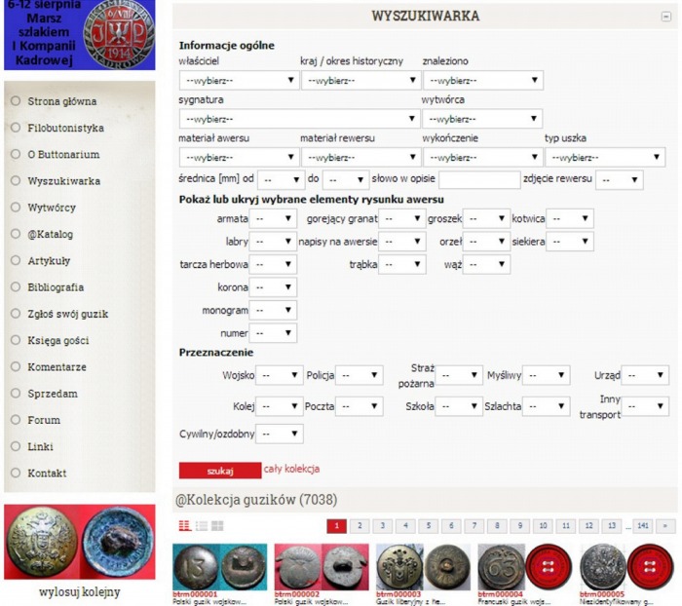Open button thumbnail btrm000001

[219, 567]
